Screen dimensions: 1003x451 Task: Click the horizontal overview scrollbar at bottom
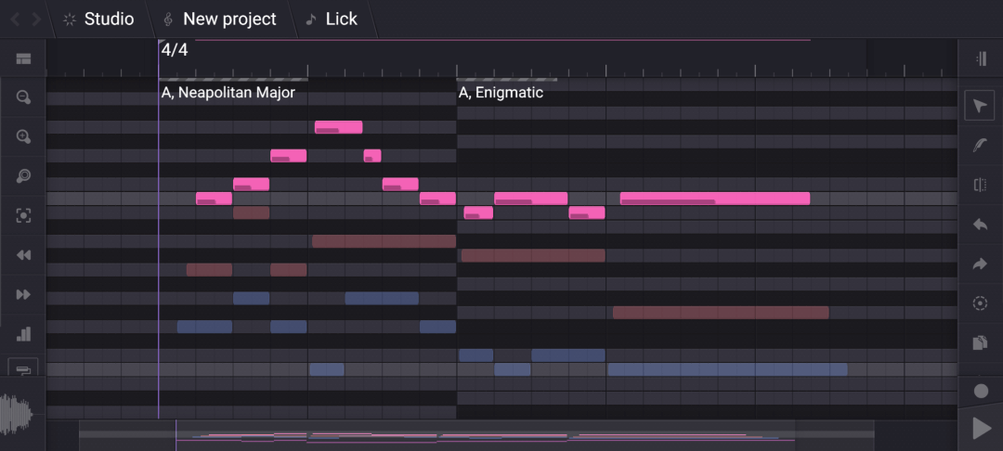point(475,433)
